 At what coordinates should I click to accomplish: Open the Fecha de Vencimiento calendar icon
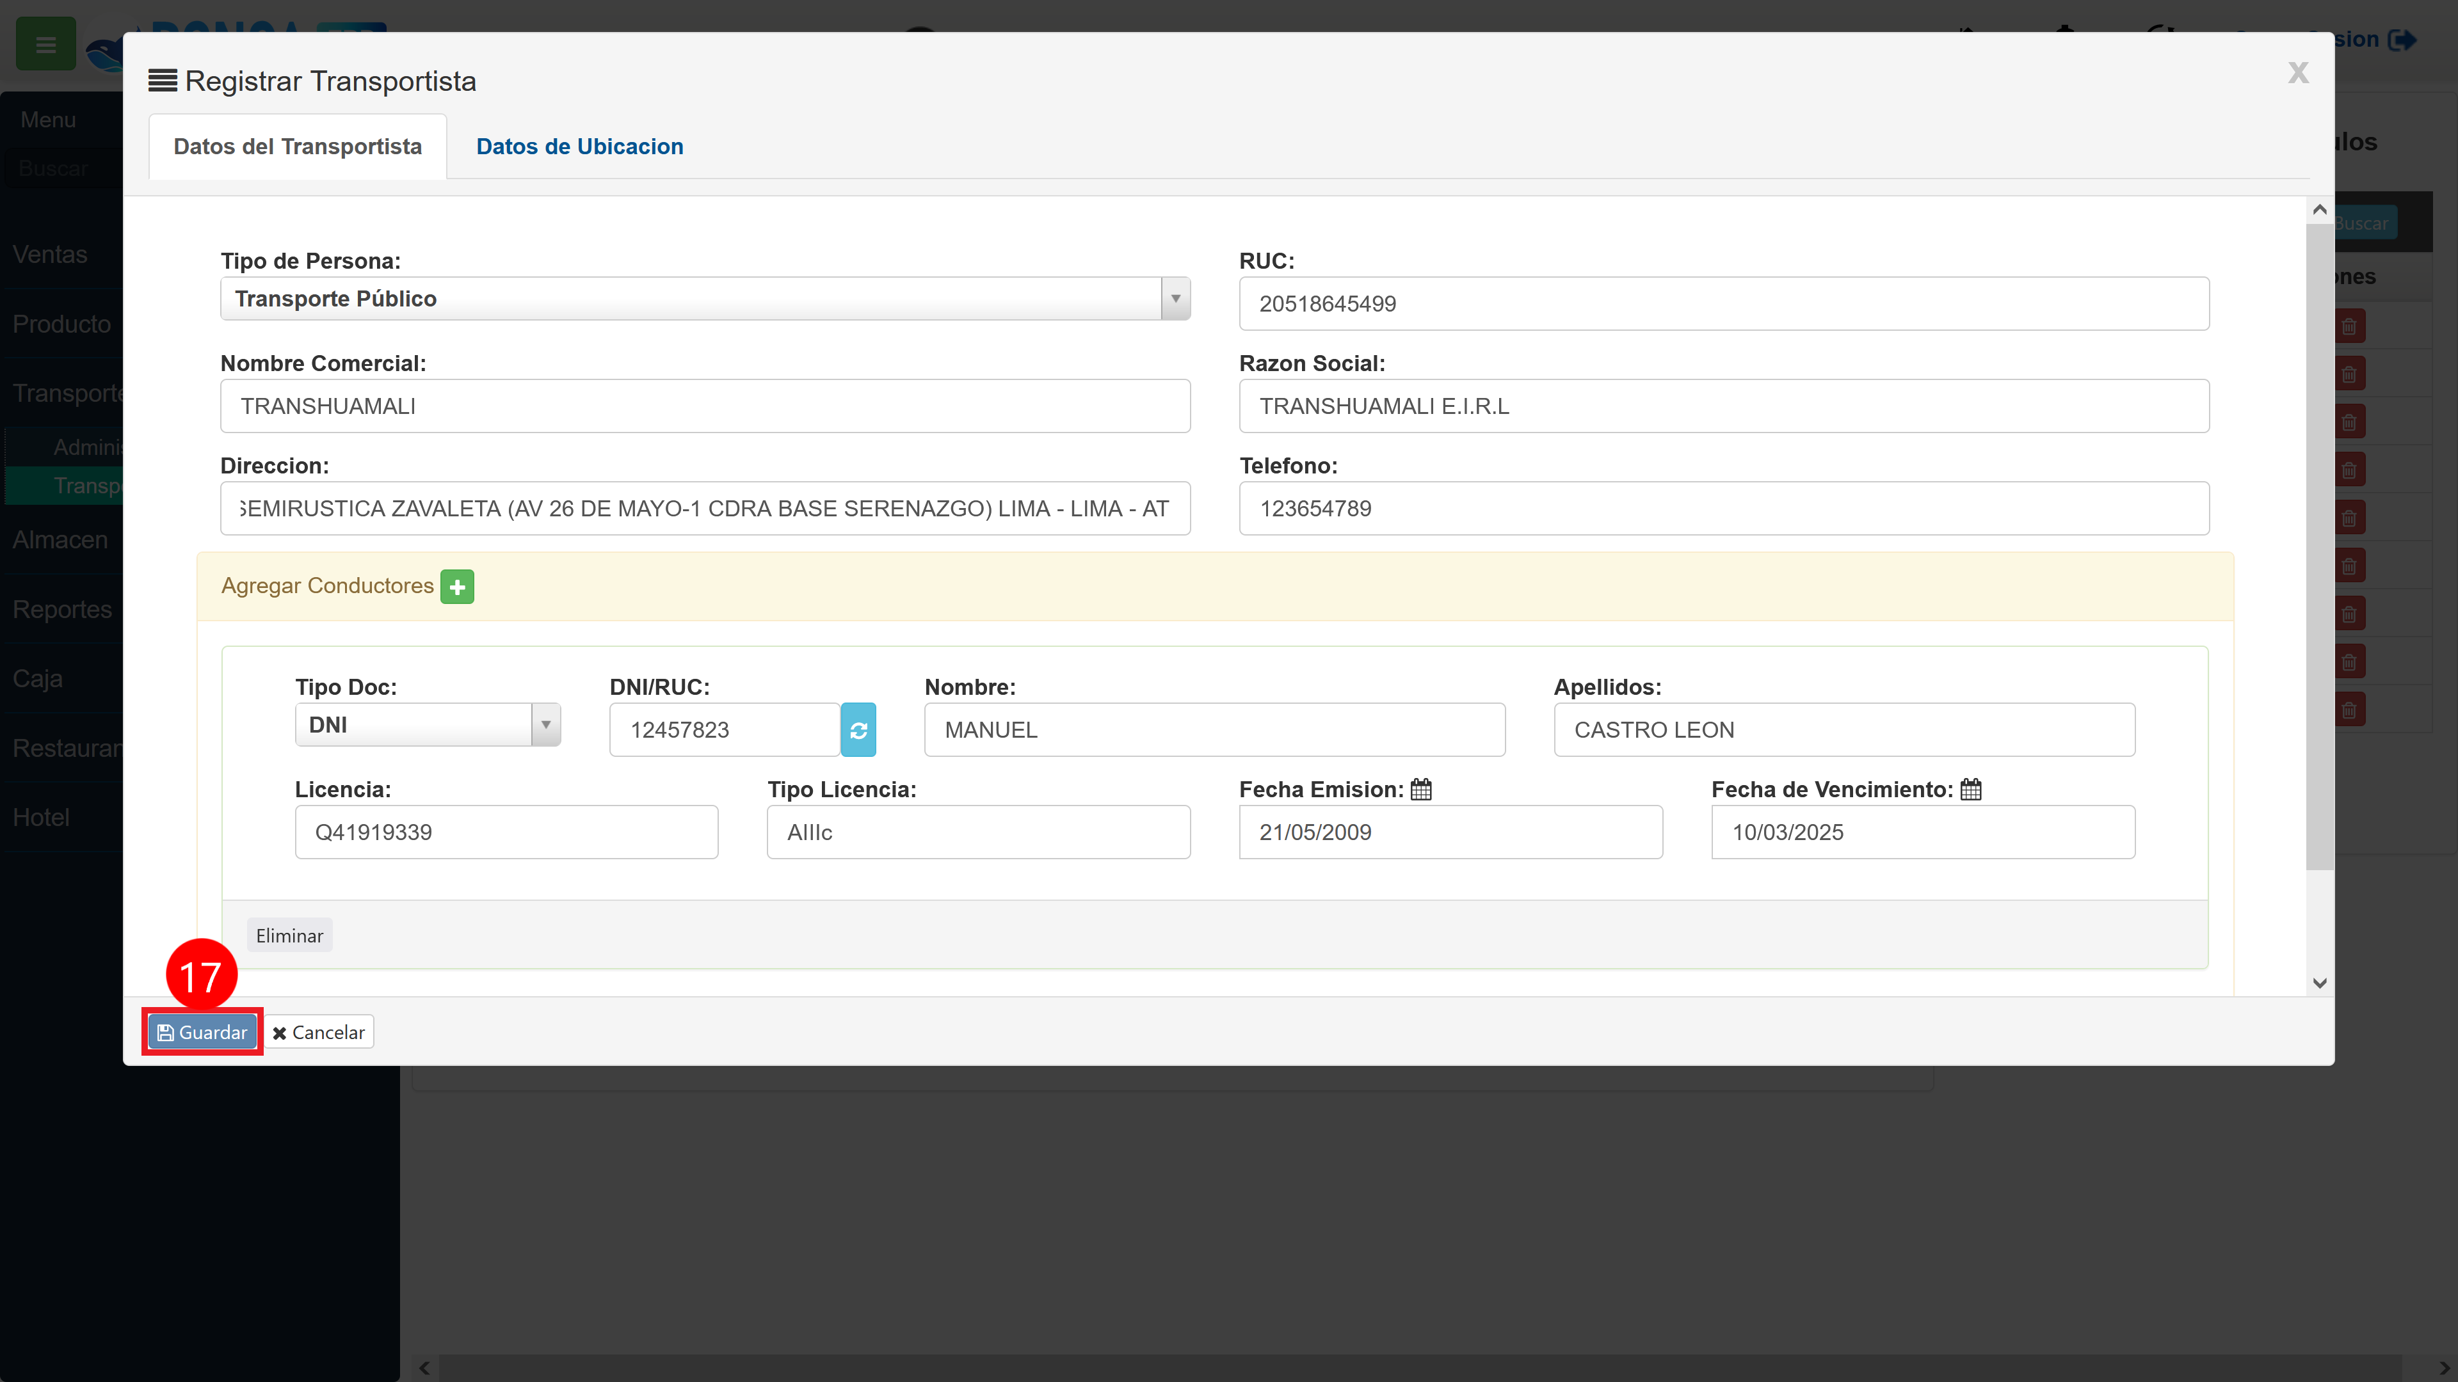click(x=1970, y=790)
